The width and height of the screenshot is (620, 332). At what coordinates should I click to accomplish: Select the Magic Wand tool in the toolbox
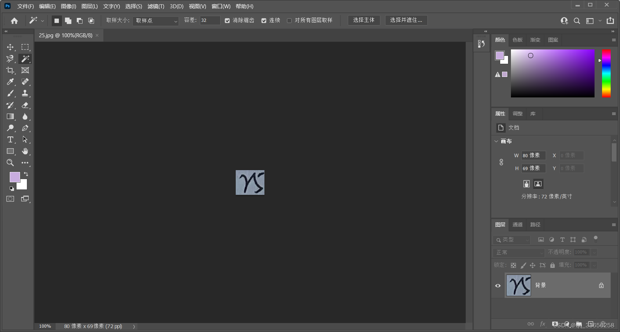pyautogui.click(x=25, y=59)
